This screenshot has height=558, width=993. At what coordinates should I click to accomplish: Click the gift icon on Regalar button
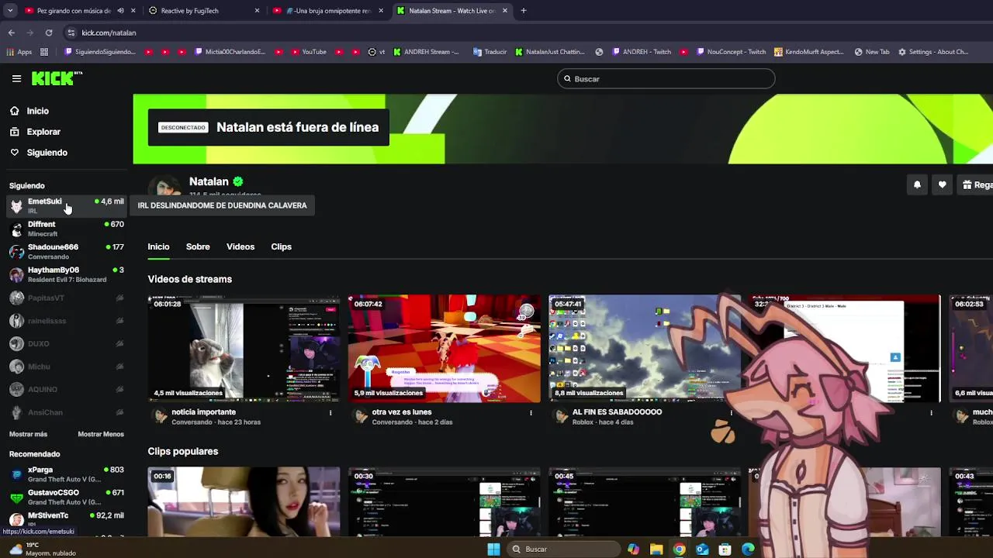point(967,185)
